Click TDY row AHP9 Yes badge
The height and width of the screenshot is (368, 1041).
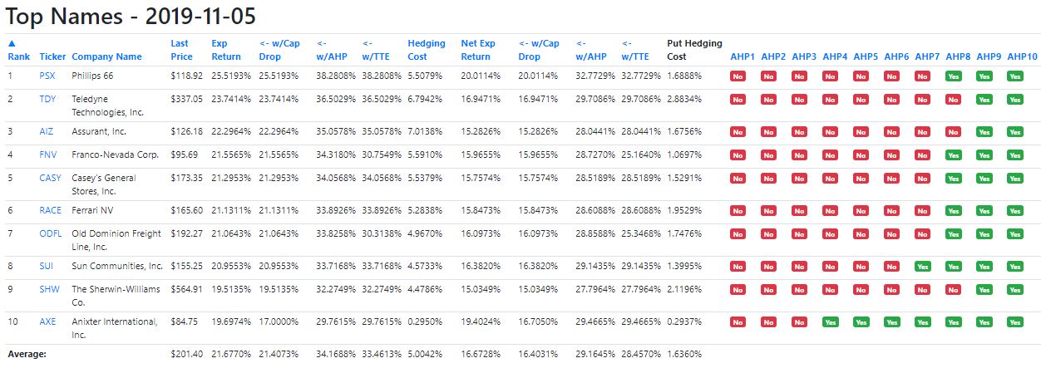coord(984,100)
